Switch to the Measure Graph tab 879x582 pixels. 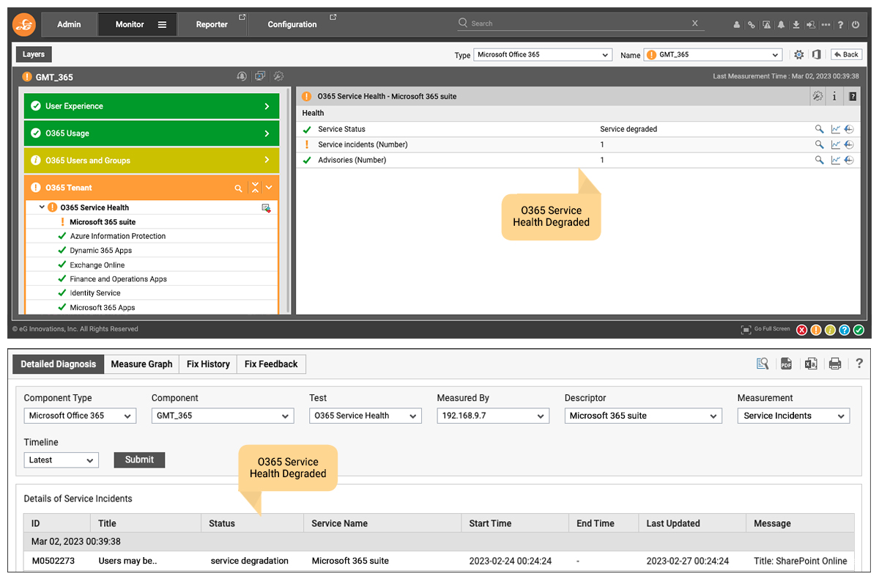(x=141, y=364)
